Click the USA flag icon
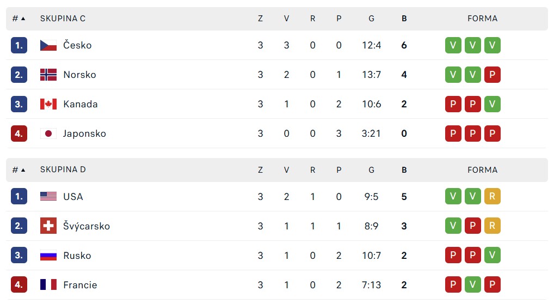Screen dimensions: 554x303 click(x=48, y=196)
